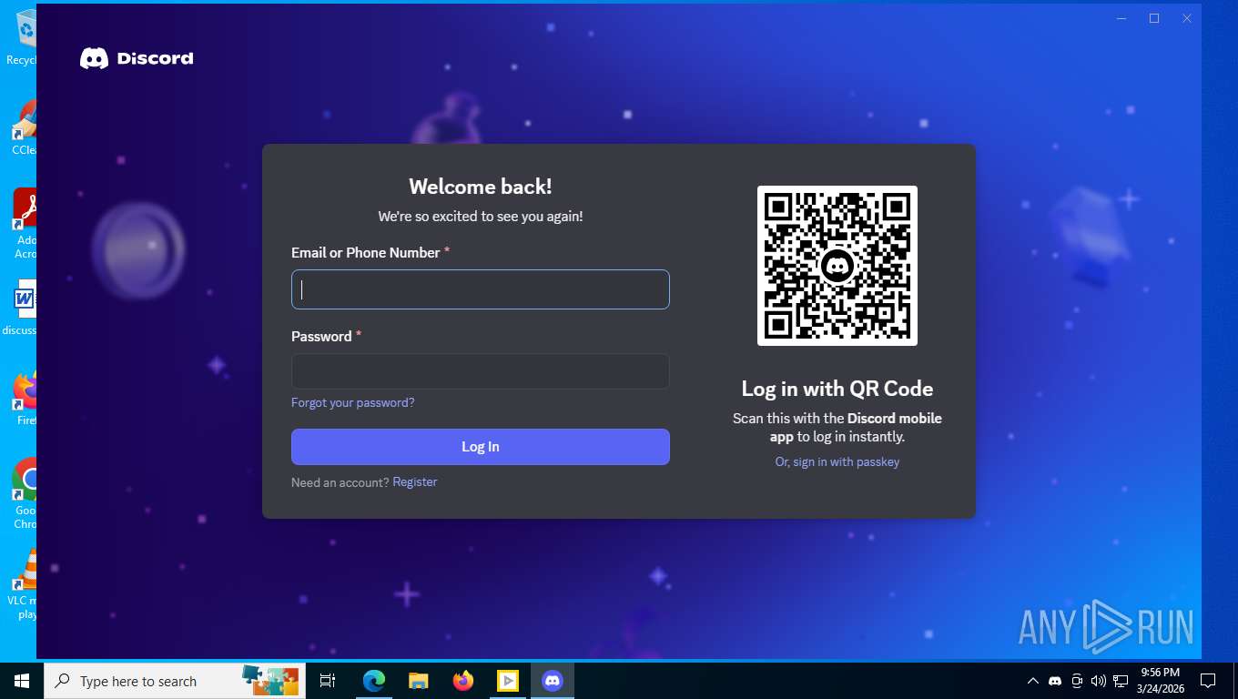Screen dimensions: 1238x699
Task: Click the Type here to search box
Action: (x=177, y=681)
